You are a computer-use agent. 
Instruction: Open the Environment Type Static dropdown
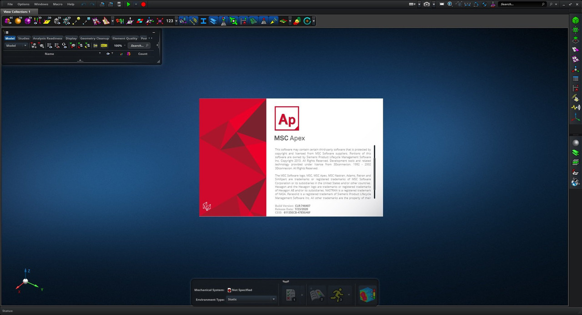(x=251, y=299)
